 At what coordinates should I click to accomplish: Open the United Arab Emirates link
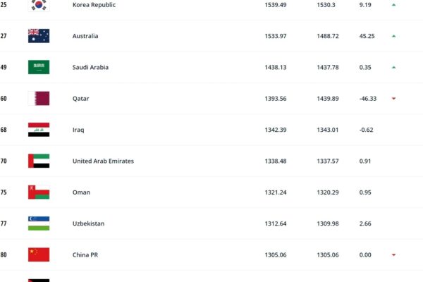[103, 161]
